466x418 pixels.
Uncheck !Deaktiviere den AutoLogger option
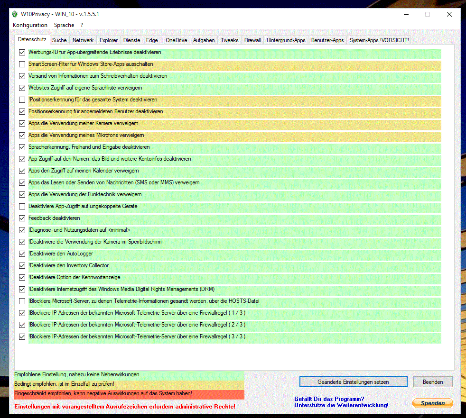tap(22, 254)
